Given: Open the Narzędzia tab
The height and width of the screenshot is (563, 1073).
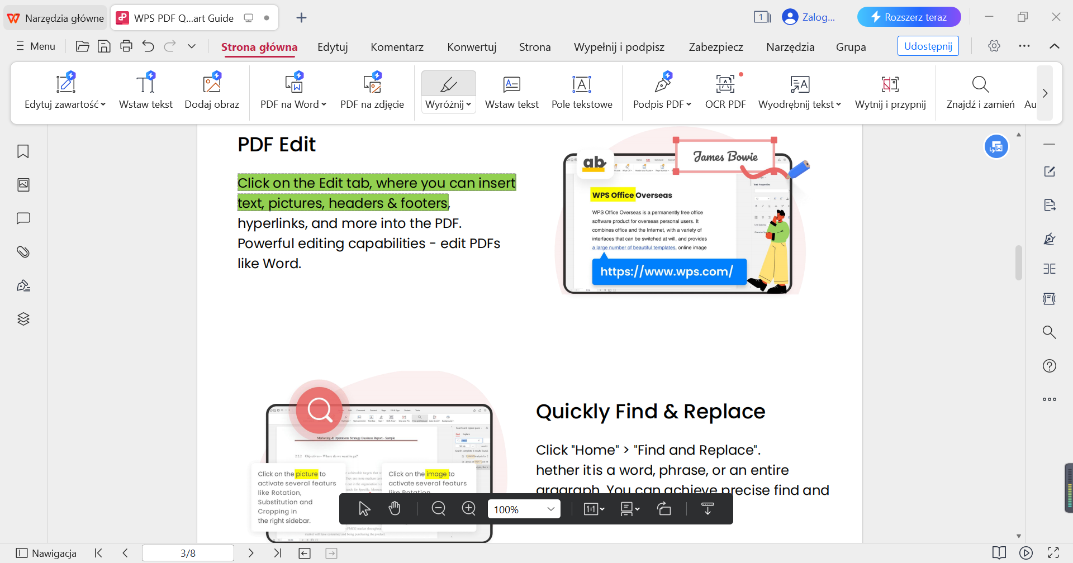Looking at the screenshot, I should point(790,47).
